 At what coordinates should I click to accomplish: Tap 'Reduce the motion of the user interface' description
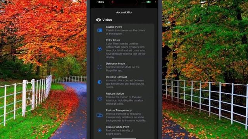coord(124,100)
